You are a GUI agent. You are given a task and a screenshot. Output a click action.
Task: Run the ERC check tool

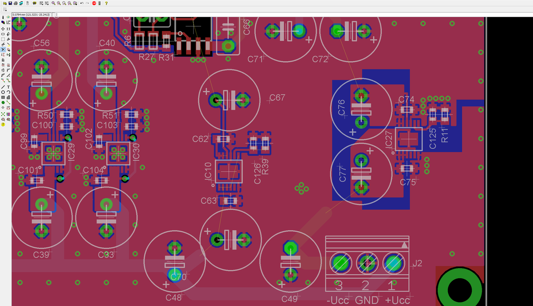point(3,119)
